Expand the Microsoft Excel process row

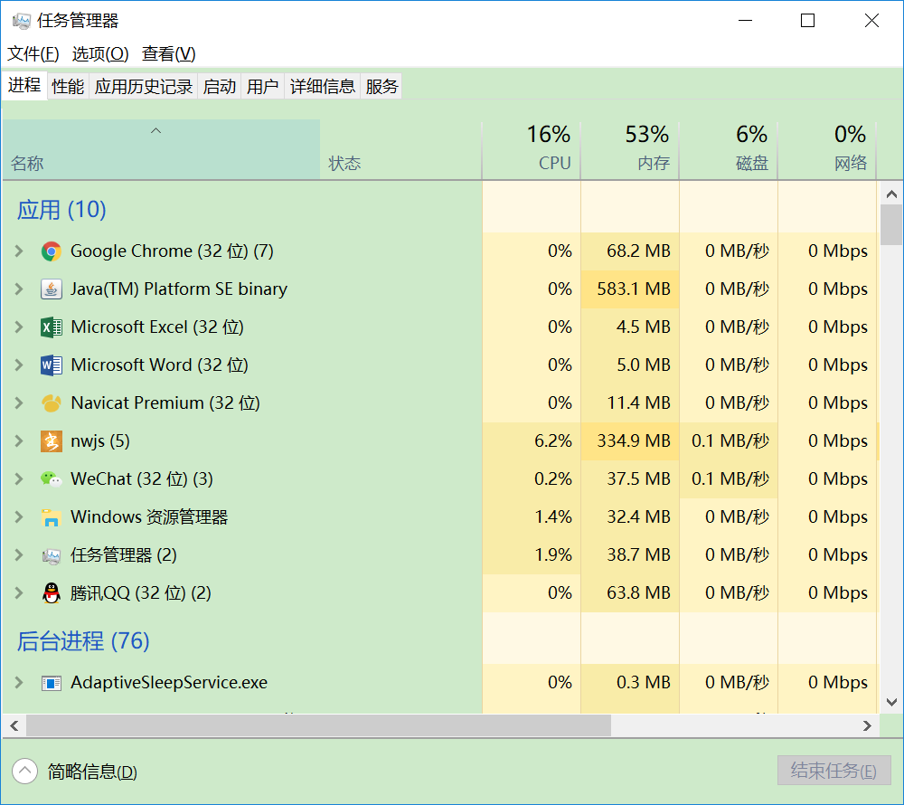click(19, 327)
